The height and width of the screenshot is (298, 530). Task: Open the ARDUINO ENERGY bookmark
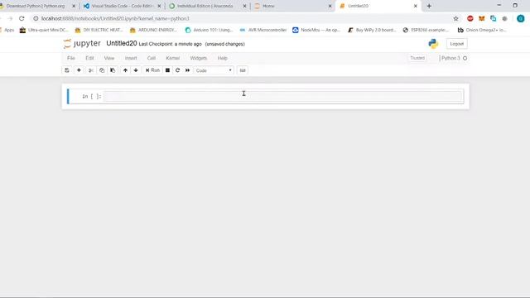click(x=154, y=30)
